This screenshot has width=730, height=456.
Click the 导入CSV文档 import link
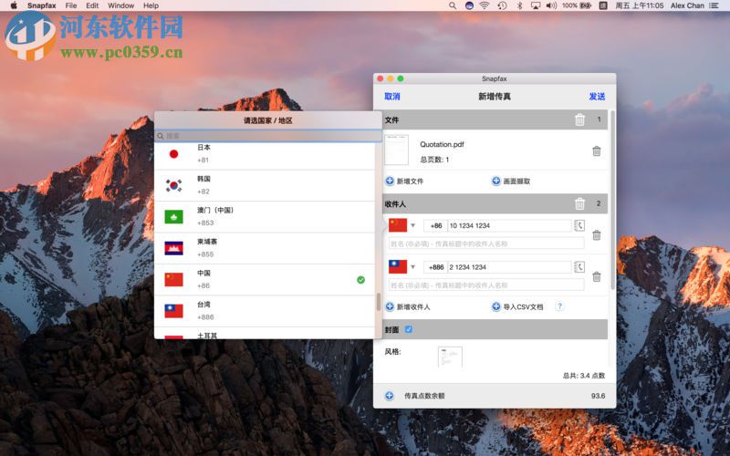tap(523, 306)
